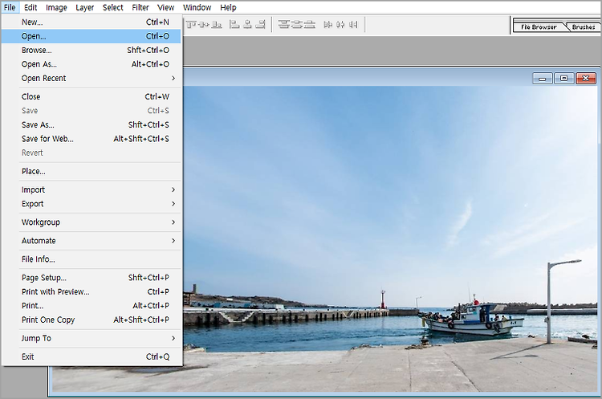Select Print One Copy
Viewport: 602px width, 399px height.
coord(92,320)
